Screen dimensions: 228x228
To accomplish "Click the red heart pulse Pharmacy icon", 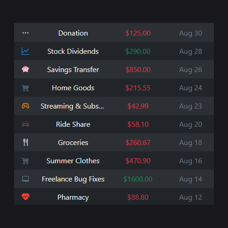I will (26, 197).
